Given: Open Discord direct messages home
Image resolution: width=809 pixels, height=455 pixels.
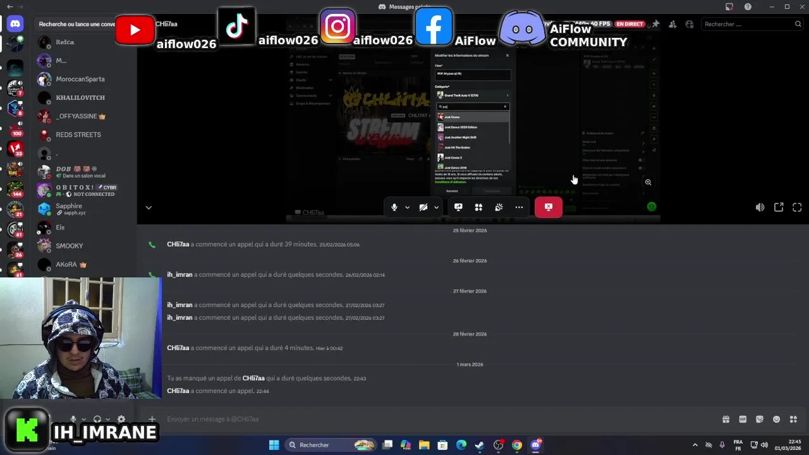Looking at the screenshot, I should point(15,24).
